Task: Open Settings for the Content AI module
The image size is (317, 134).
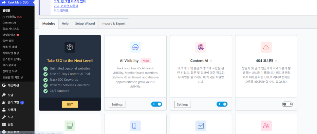Action: (182, 104)
